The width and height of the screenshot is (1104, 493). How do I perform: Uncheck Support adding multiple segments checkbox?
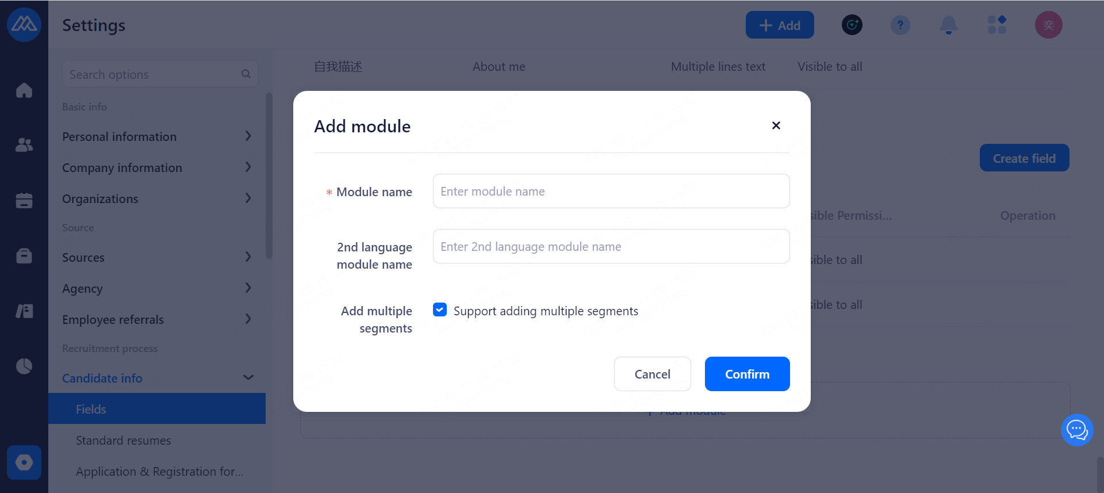tap(440, 310)
